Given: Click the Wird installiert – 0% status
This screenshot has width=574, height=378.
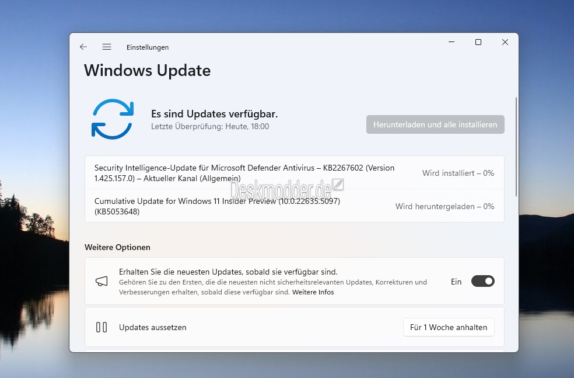Looking at the screenshot, I should 458,173.
